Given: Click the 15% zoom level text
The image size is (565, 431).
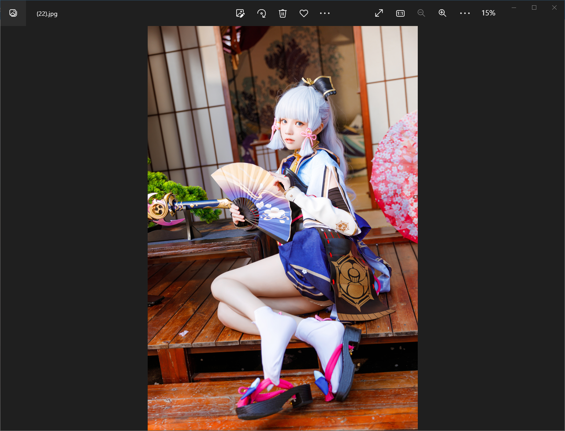Looking at the screenshot, I should 488,13.
